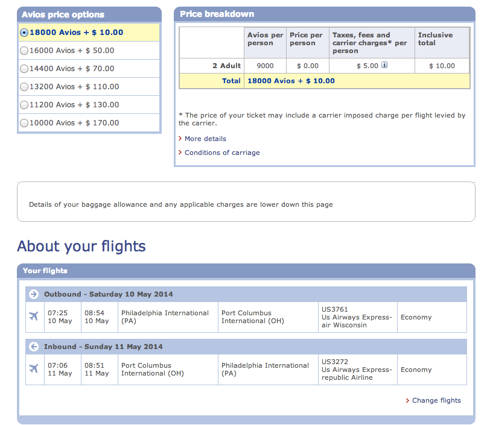The image size is (490, 425).
Task: Click the red chevron beside Conditions of carriage
Action: 180,153
